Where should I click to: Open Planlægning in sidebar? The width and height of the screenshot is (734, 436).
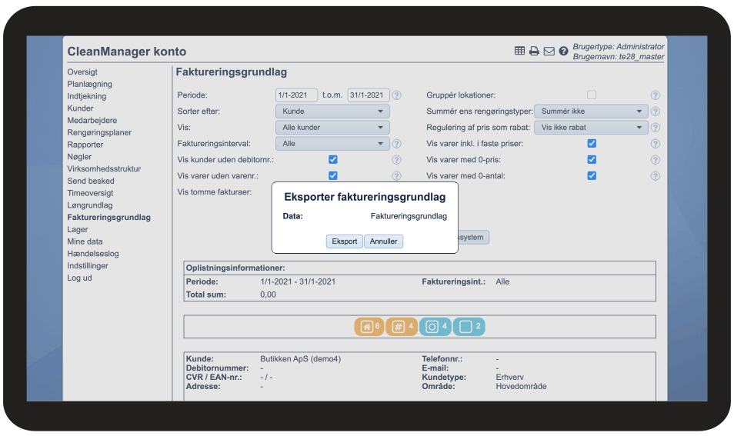tap(89, 85)
